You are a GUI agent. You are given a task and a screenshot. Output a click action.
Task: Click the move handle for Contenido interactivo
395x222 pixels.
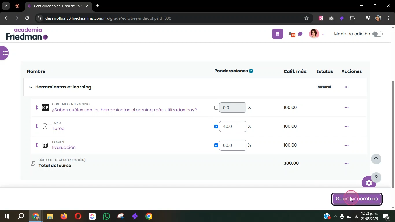pos(37,108)
